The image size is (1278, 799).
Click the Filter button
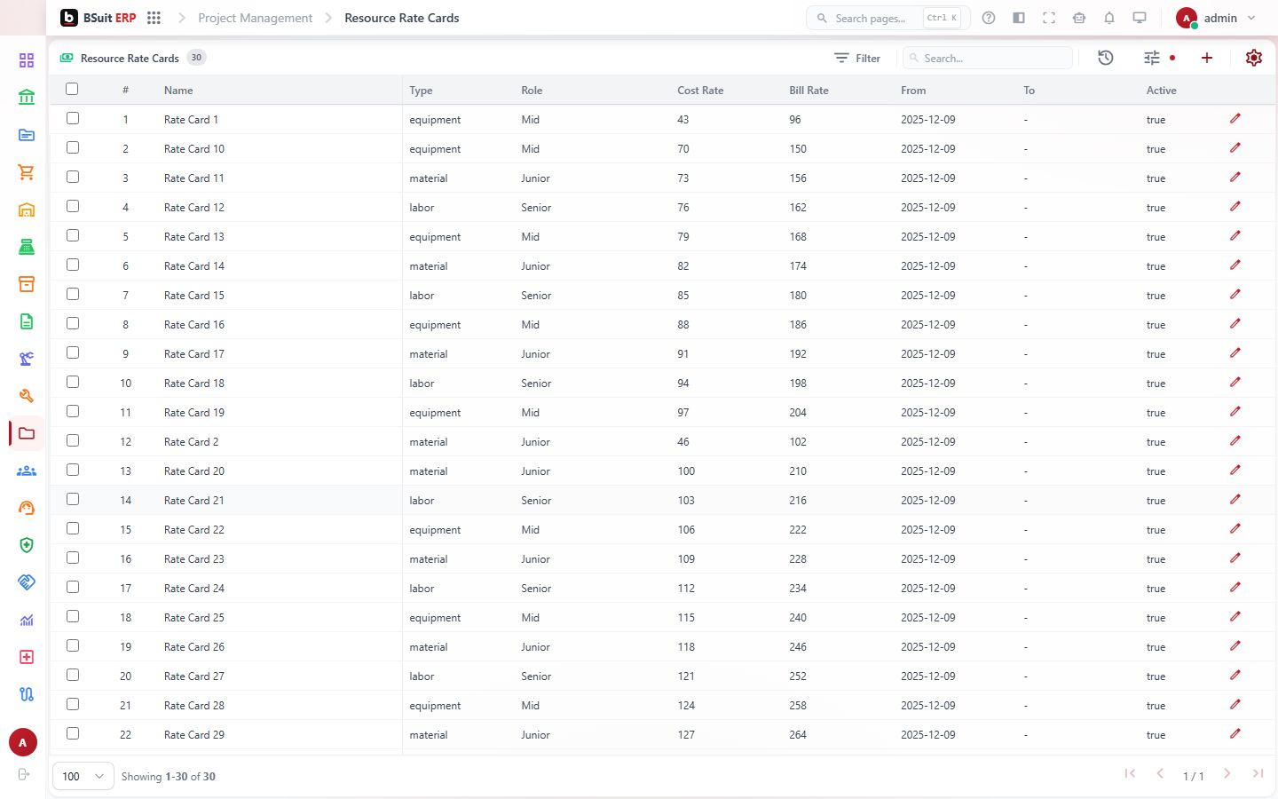[x=857, y=58]
